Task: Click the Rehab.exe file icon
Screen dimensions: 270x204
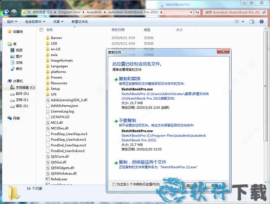Action: pyautogui.click(x=47, y=179)
